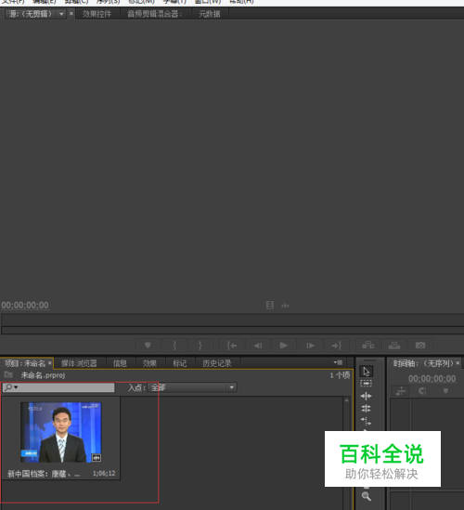Click Go to Out point button
This screenshot has height=510, width=464.
pos(337,345)
